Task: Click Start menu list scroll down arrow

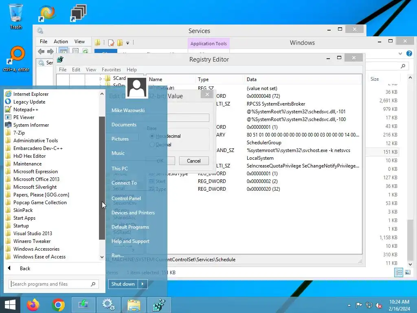Action: (x=102, y=257)
